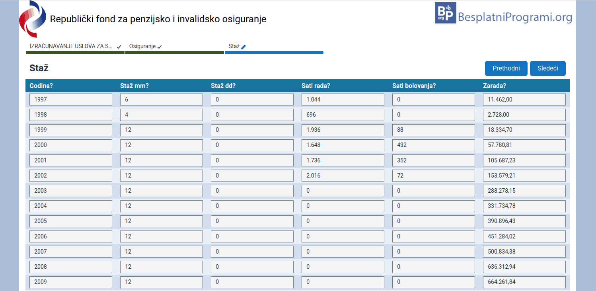Focus the year field showing 2001
The width and height of the screenshot is (596, 291).
tap(71, 160)
